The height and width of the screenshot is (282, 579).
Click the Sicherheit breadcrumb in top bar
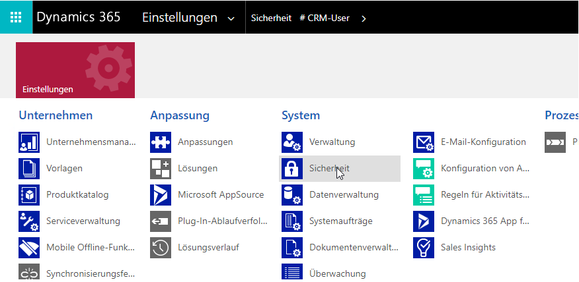pyautogui.click(x=271, y=18)
